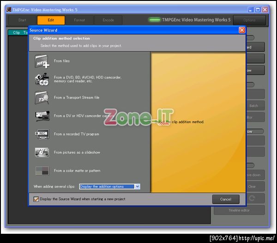Maximize the TMPGEnc main window

[x=258, y=10]
